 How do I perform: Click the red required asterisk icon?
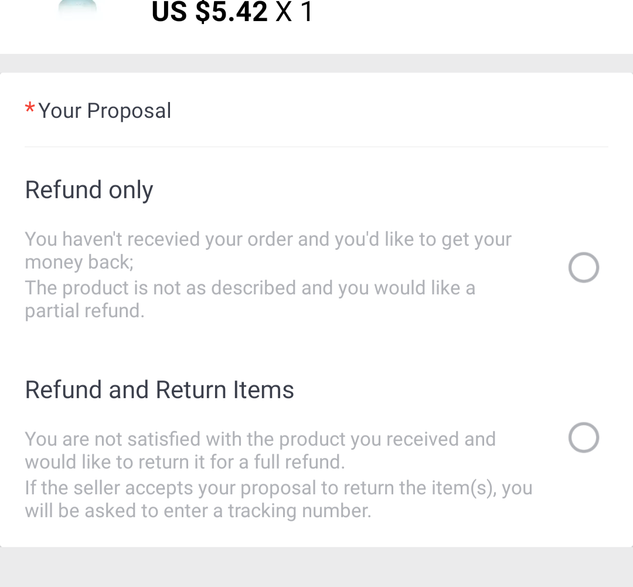(x=29, y=110)
